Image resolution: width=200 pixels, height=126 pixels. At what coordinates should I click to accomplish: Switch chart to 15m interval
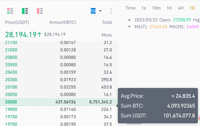tap(156, 8)
